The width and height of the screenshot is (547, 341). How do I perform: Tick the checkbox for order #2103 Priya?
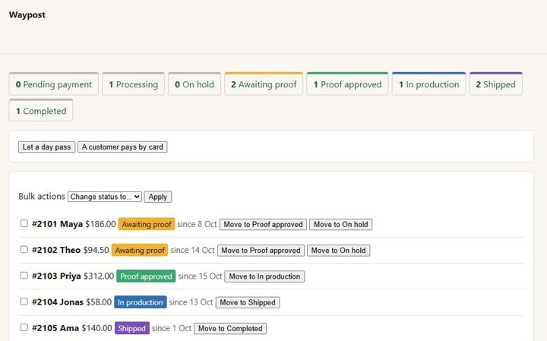tap(24, 276)
